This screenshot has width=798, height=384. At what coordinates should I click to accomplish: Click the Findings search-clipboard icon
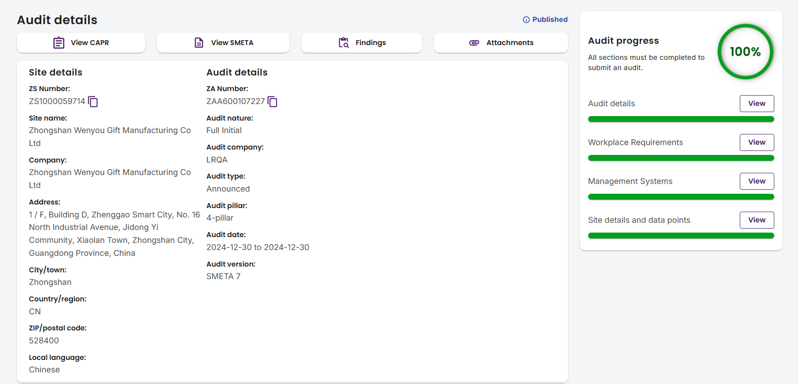(x=343, y=43)
